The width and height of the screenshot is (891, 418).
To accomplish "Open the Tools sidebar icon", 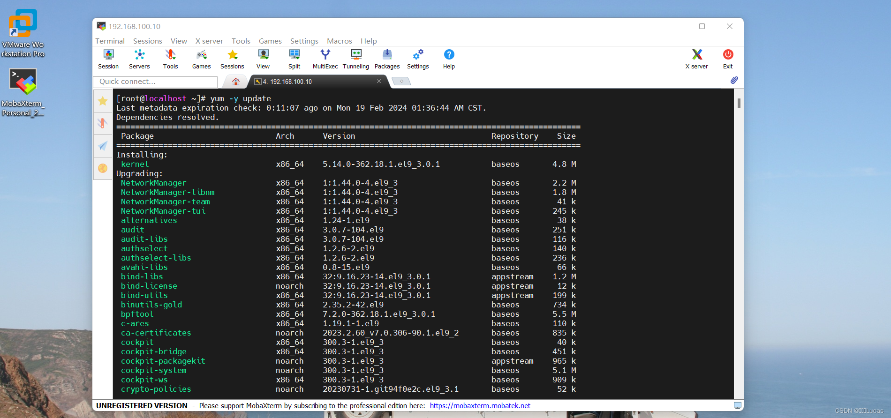I will (103, 123).
